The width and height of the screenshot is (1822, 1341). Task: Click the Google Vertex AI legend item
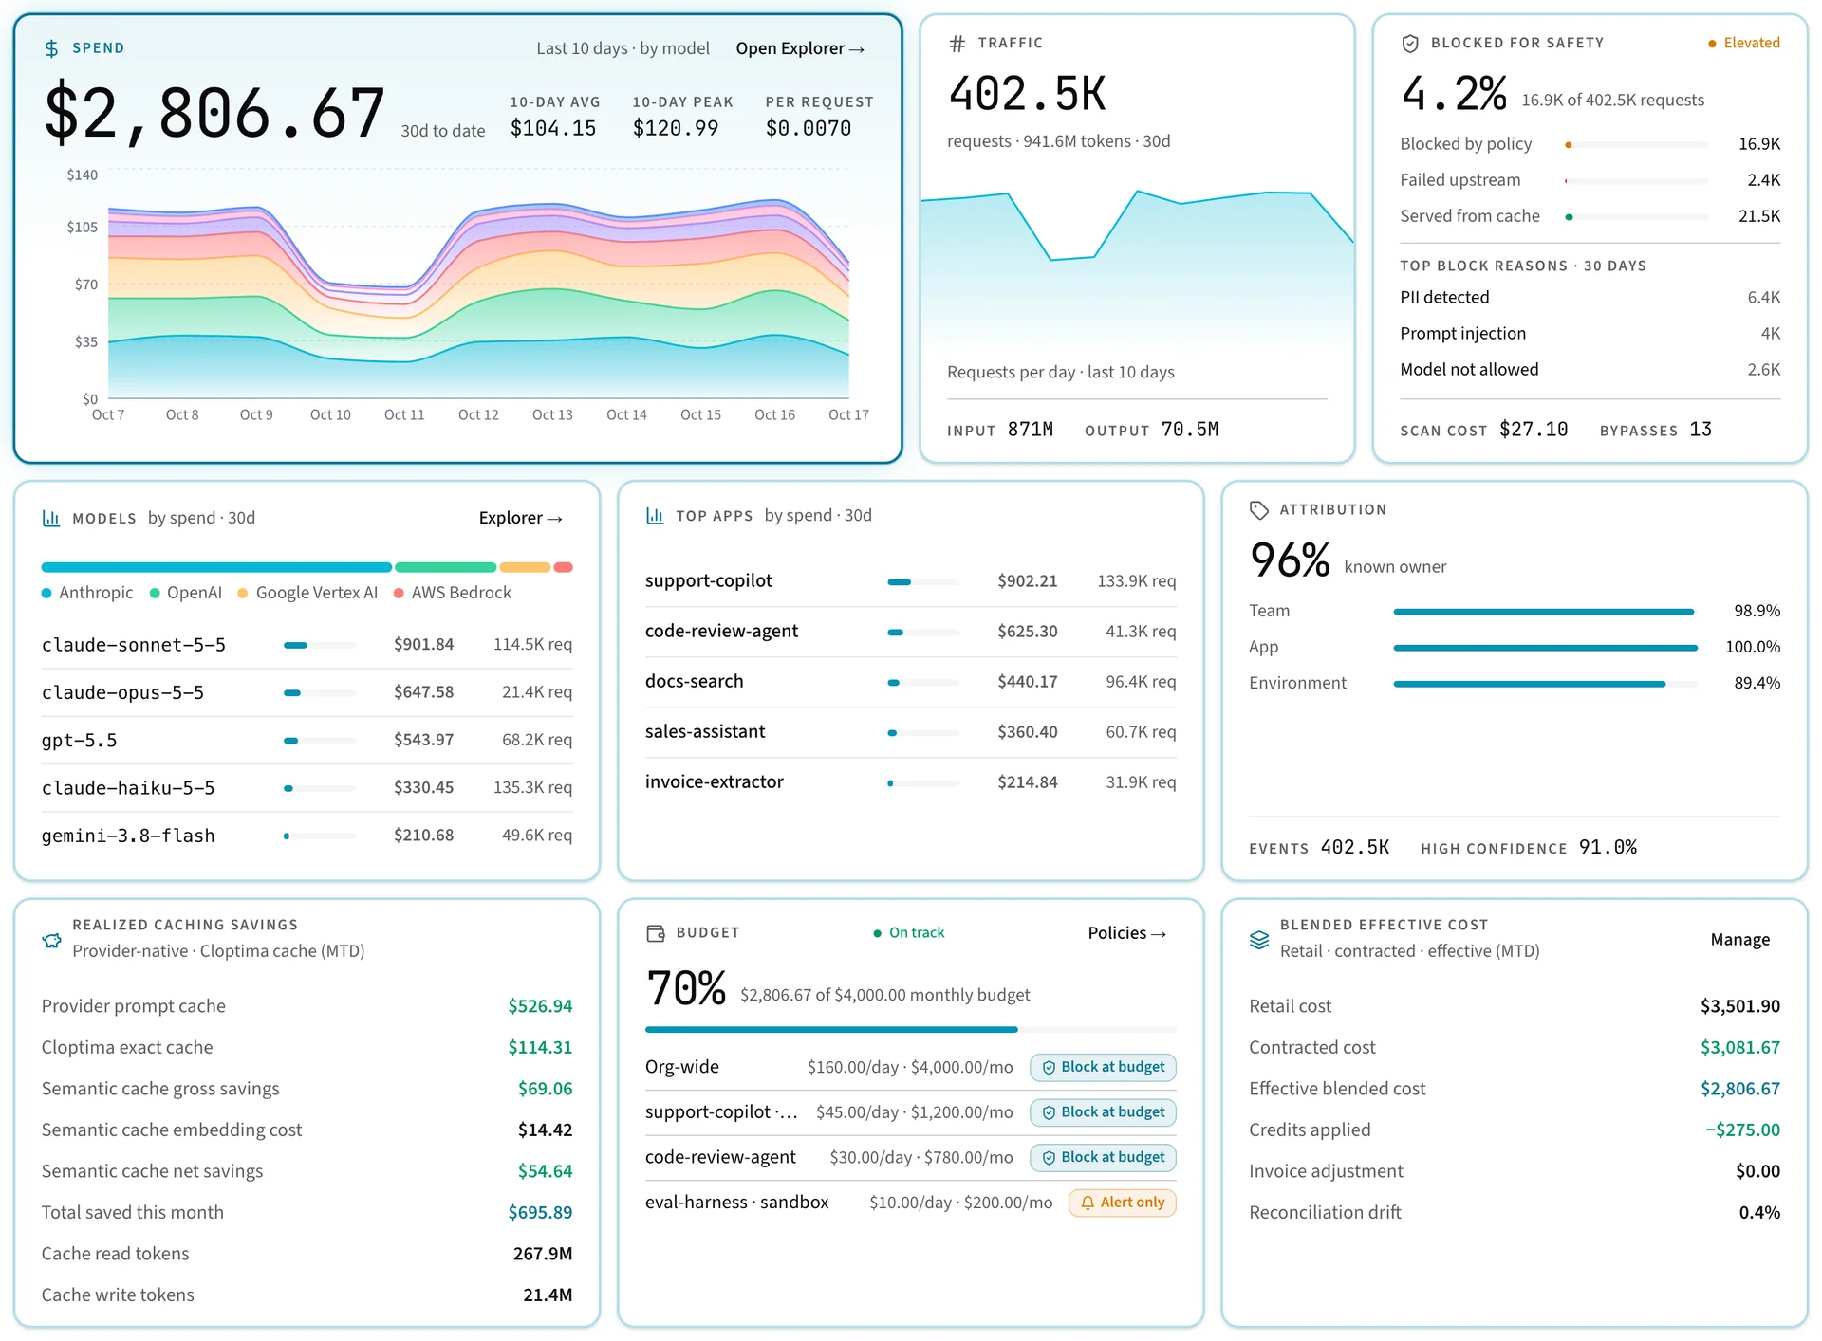click(307, 593)
